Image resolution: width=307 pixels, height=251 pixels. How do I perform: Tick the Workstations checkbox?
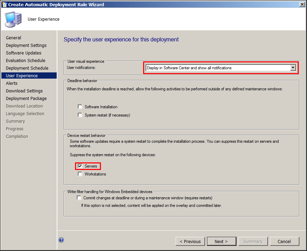80,174
